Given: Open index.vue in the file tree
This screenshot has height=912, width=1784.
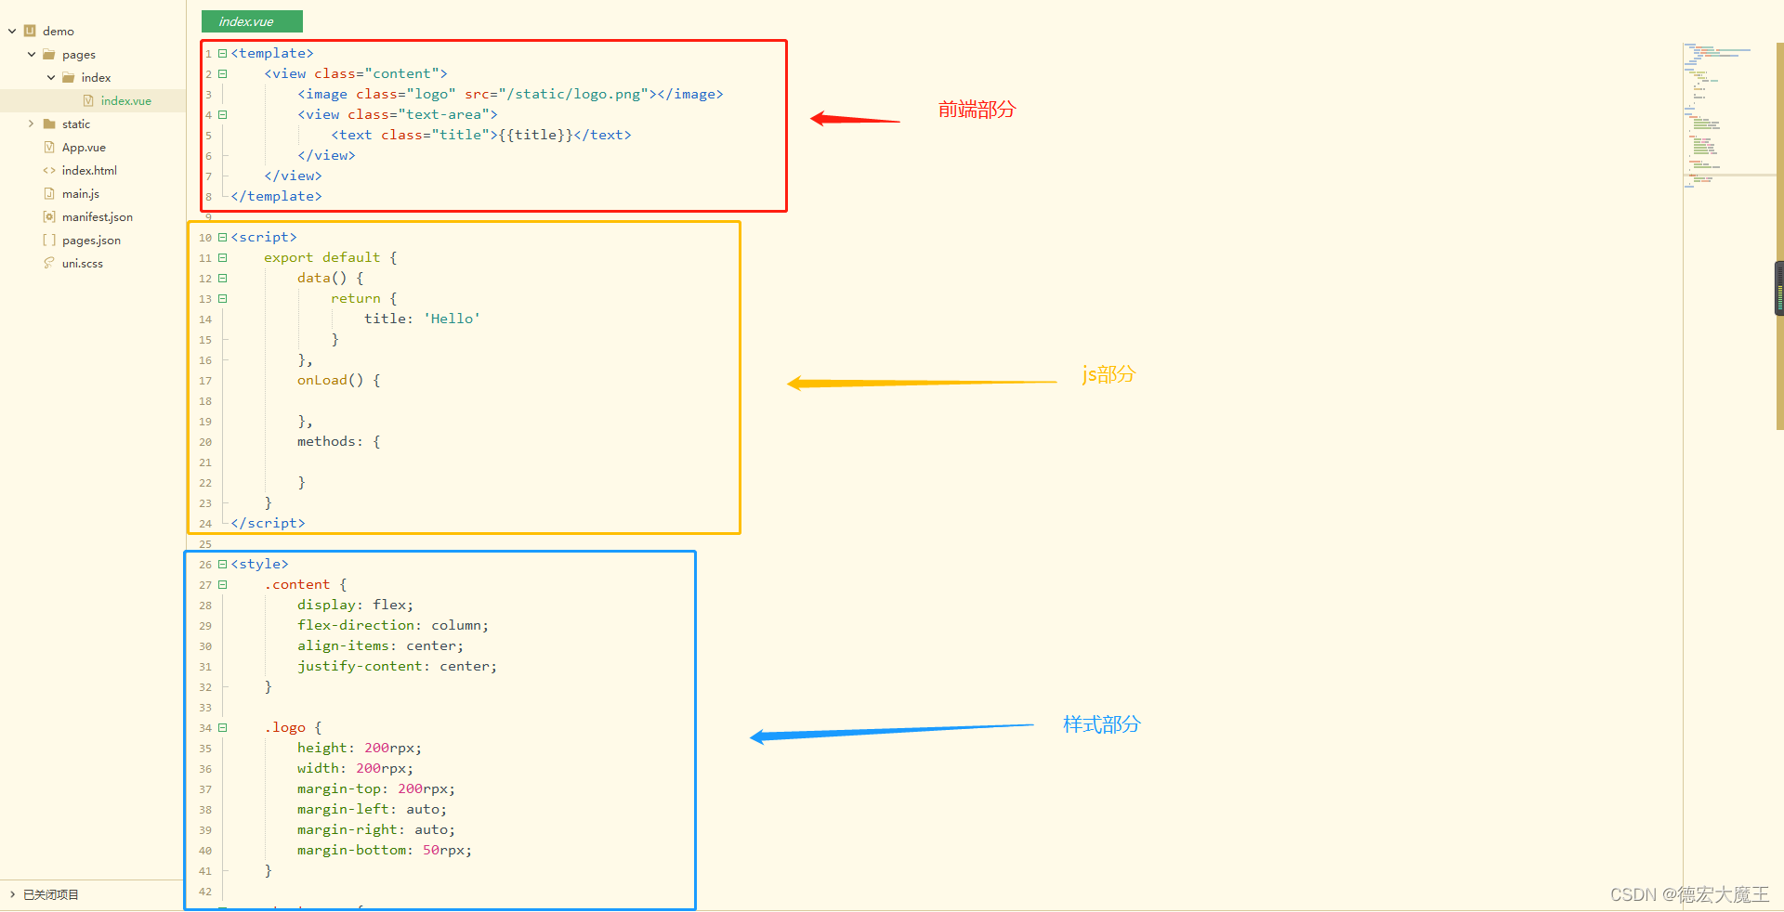Looking at the screenshot, I should [x=126, y=101].
